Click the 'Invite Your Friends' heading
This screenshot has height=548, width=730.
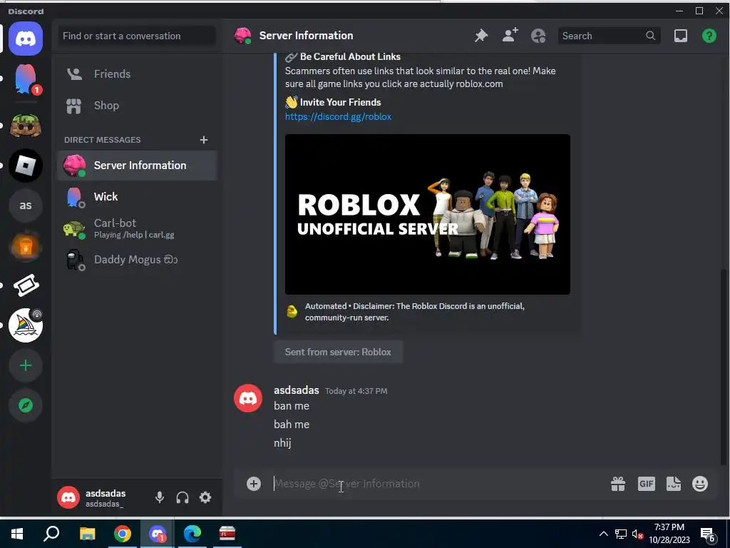click(x=340, y=102)
